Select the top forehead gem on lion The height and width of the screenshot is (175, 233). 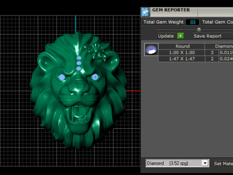79,58
